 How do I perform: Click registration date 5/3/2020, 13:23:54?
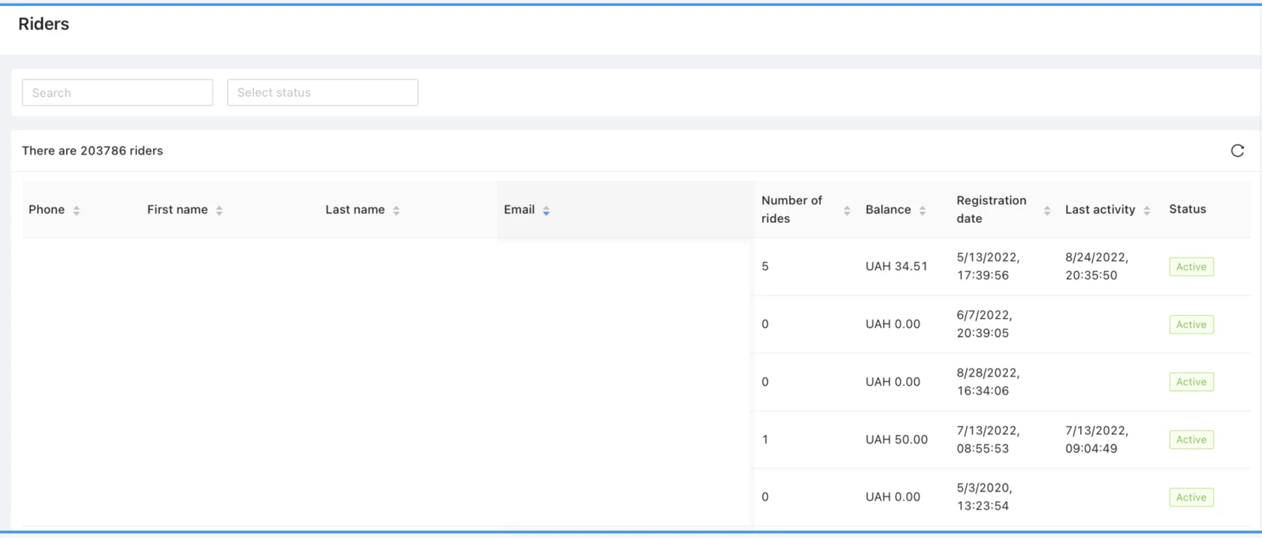click(x=984, y=497)
